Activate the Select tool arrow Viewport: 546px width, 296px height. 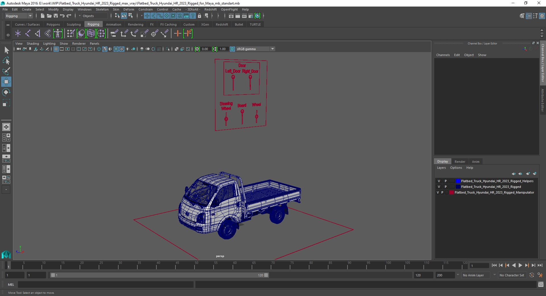[x=6, y=50]
